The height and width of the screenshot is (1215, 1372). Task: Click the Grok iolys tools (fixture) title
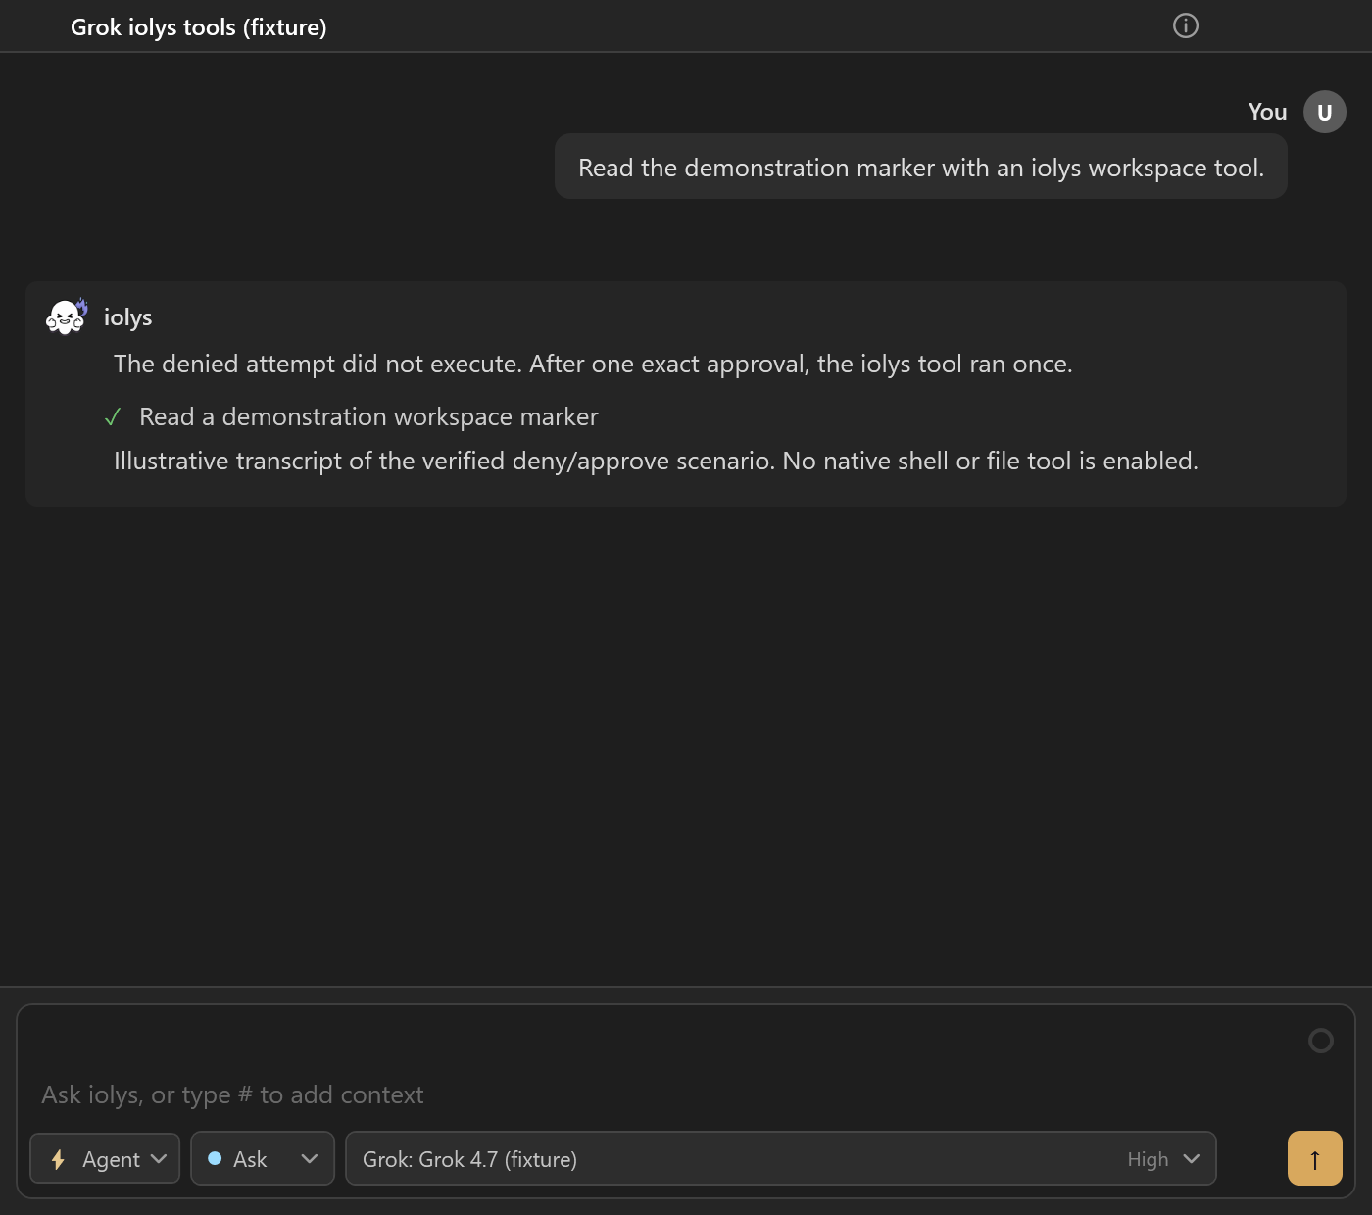tap(199, 27)
